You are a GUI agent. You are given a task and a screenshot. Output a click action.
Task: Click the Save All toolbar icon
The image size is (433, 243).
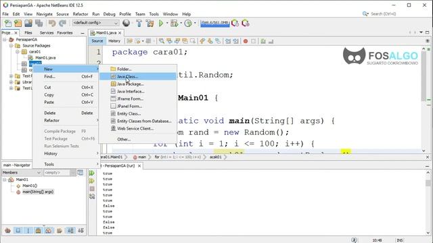pyautogui.click(x=39, y=24)
